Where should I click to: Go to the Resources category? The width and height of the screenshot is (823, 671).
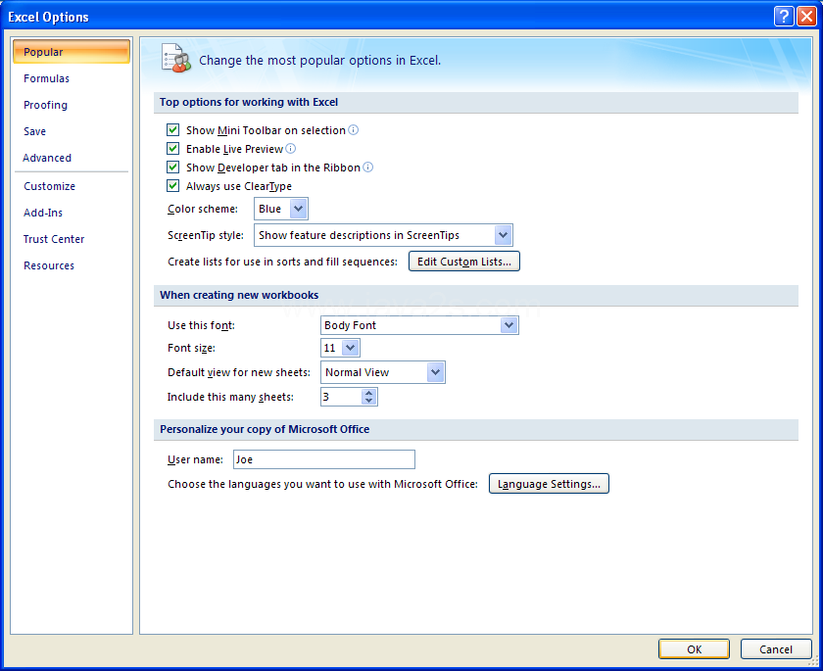(x=72, y=265)
